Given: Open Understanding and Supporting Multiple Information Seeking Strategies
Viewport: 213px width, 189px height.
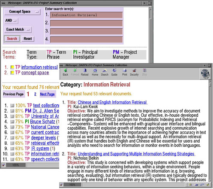Looking at the screenshot, I should 136,154.
